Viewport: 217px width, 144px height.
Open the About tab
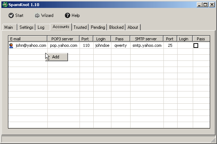tap(133, 27)
